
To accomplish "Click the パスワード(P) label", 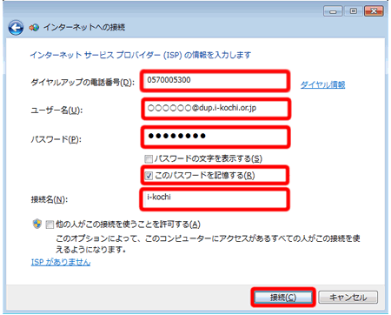I will click(x=56, y=139).
